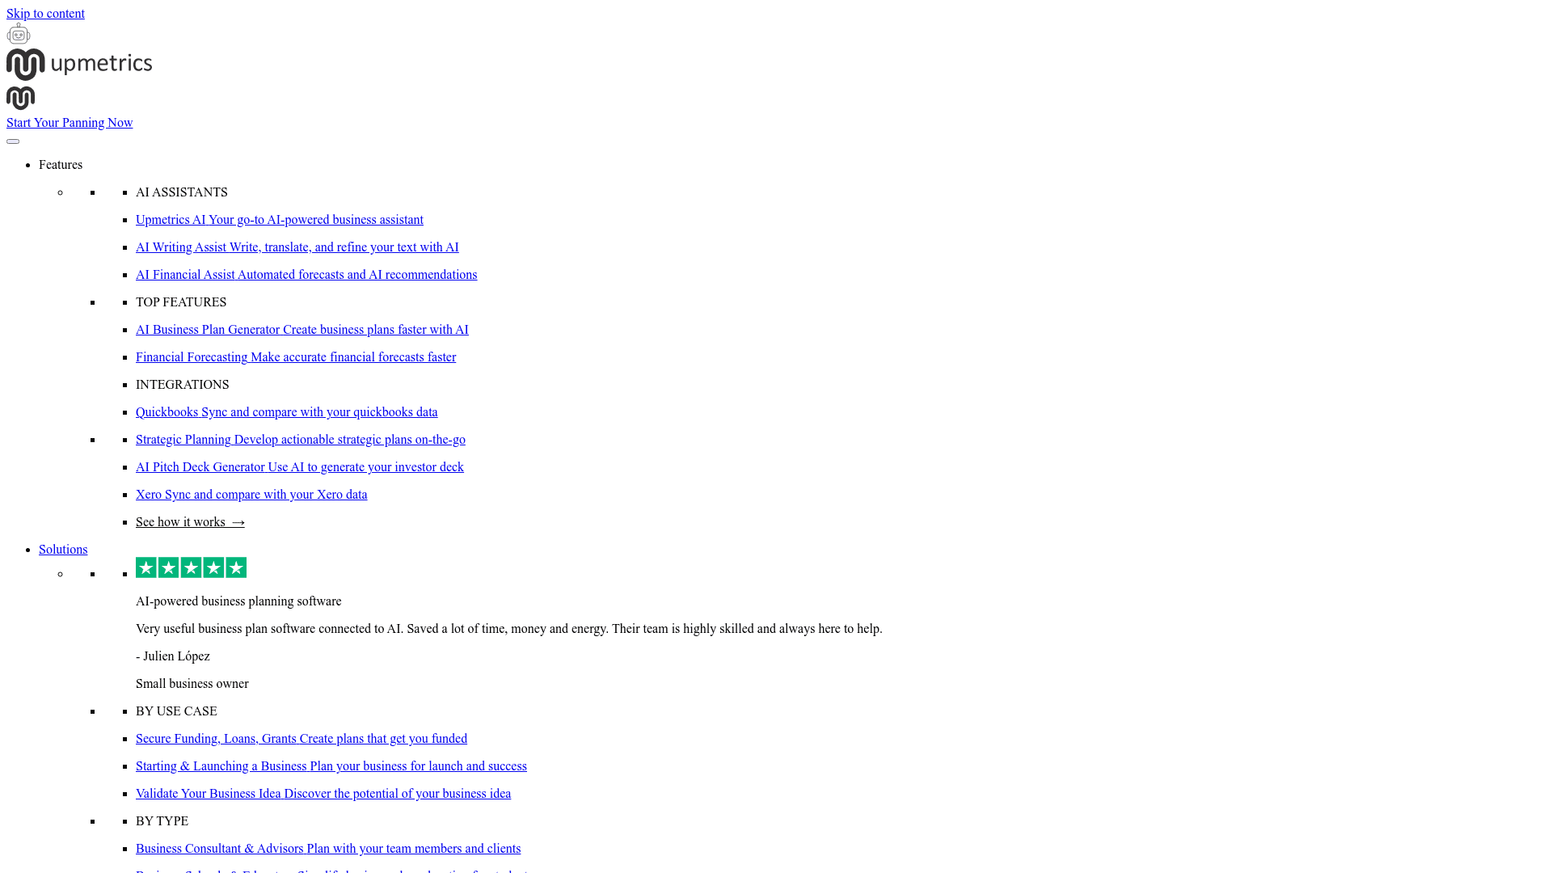Expand the Solutions navigation menu
This screenshot has width=1552, height=873.
[x=63, y=549]
